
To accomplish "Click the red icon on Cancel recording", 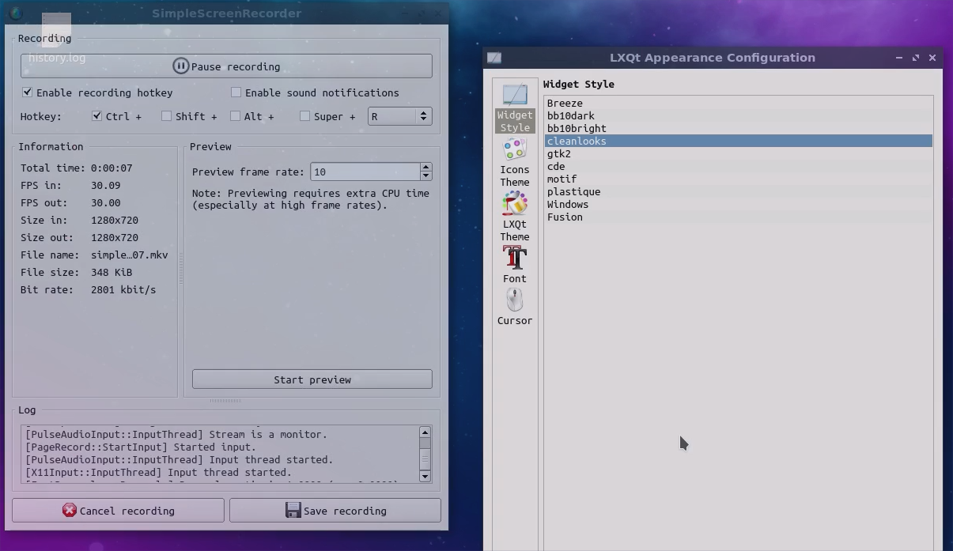I will (70, 510).
